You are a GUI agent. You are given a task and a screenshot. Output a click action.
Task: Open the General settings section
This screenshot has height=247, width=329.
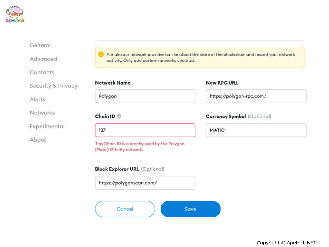[x=40, y=45]
